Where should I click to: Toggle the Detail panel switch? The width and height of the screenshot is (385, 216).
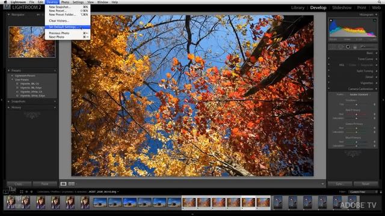click(329, 76)
